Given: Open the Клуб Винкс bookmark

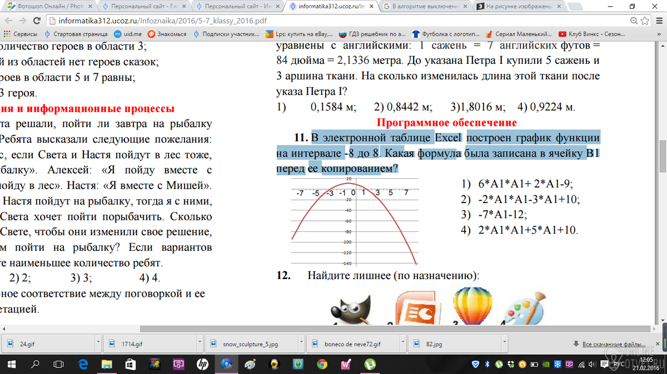Looking at the screenshot, I should coord(591,34).
